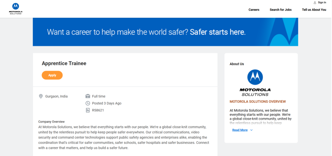This screenshot has width=332, height=156.
Task: Click the Motorola Solutions logo in header
Action: tap(16, 8)
